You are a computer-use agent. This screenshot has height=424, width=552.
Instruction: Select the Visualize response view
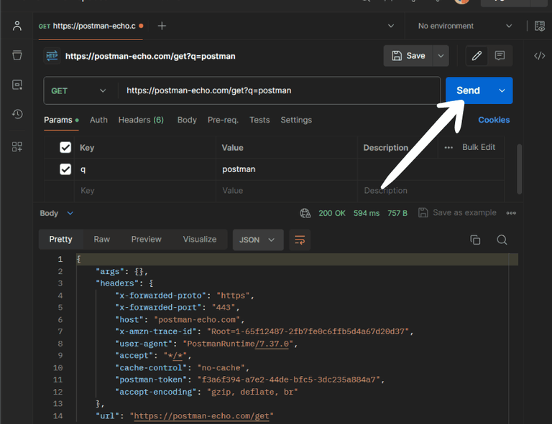(200, 240)
